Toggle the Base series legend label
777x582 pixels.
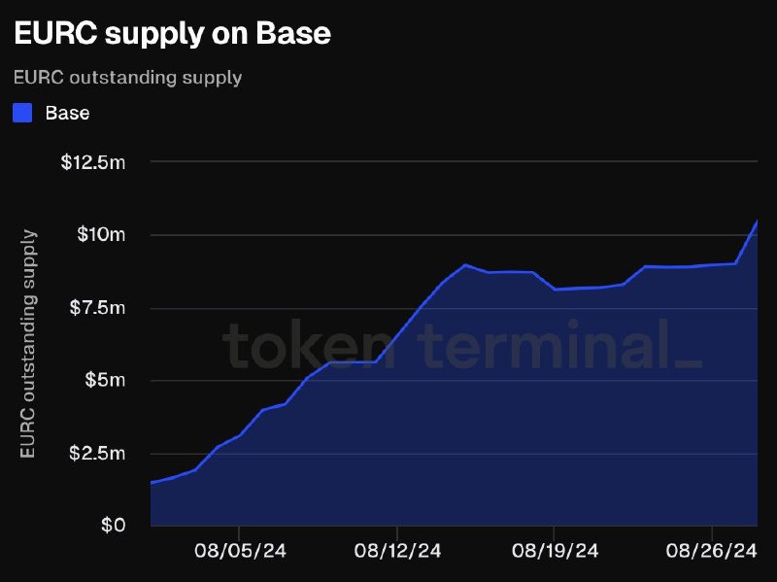coord(67,113)
